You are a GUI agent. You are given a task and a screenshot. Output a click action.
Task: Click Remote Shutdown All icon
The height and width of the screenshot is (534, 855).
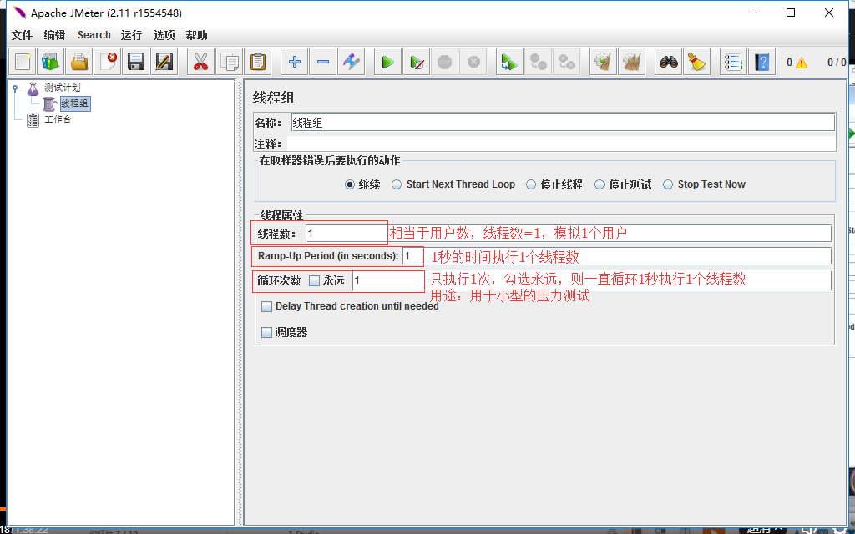click(566, 62)
